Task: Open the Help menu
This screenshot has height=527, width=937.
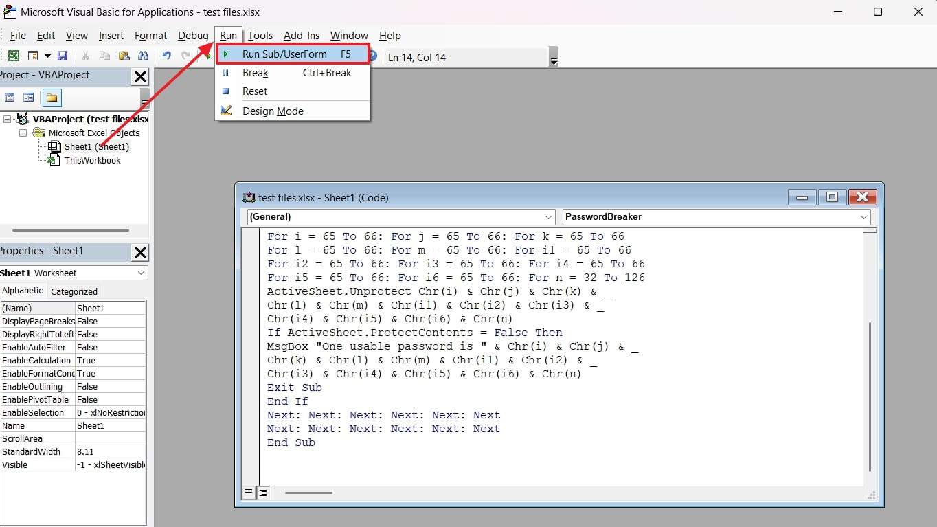Action: point(390,36)
